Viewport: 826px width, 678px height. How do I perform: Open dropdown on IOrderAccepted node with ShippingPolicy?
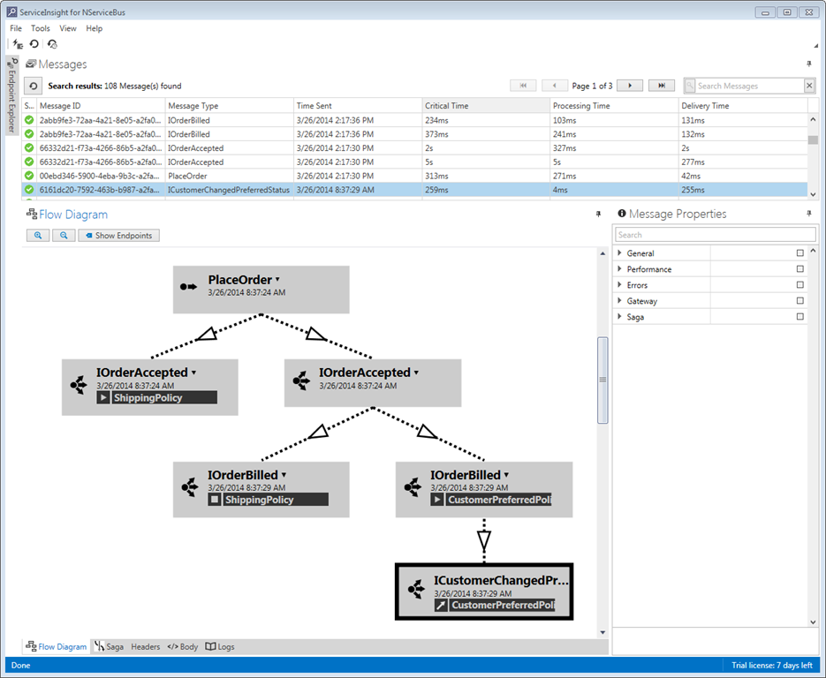pos(193,373)
